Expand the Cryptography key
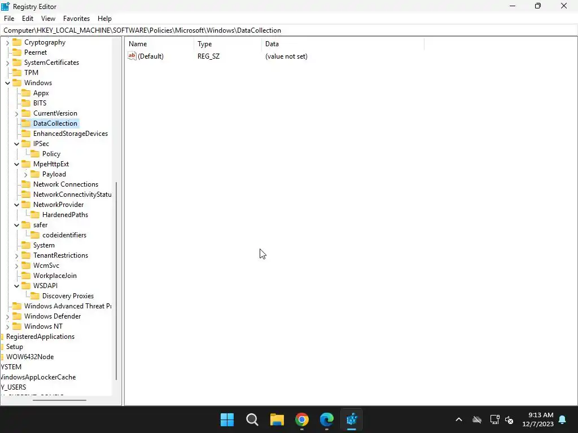Image resolution: width=578 pixels, height=433 pixels. tap(7, 43)
